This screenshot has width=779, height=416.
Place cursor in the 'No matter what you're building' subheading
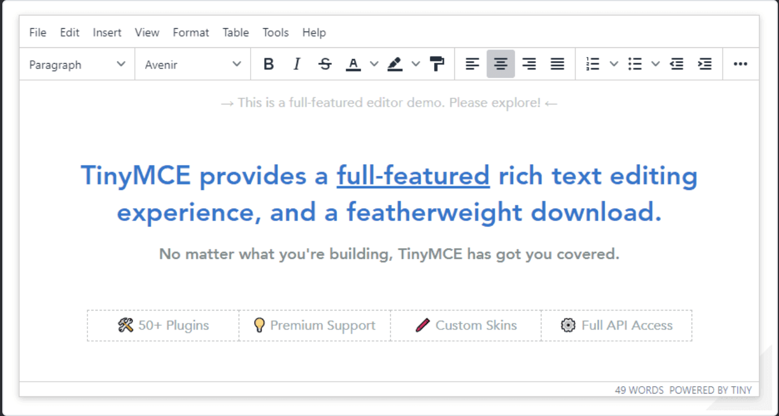pyautogui.click(x=389, y=254)
